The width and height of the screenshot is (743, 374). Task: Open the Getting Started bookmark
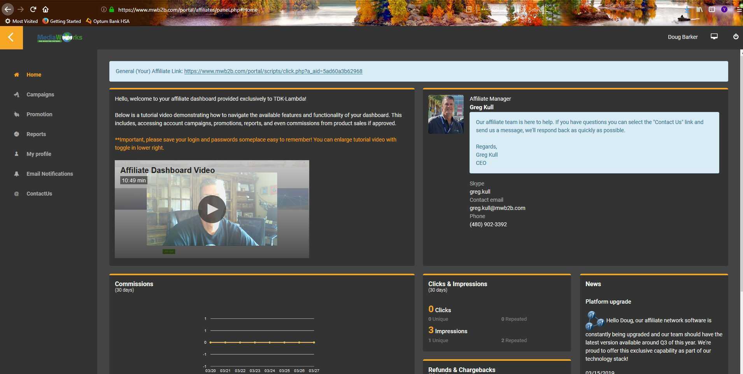click(62, 21)
